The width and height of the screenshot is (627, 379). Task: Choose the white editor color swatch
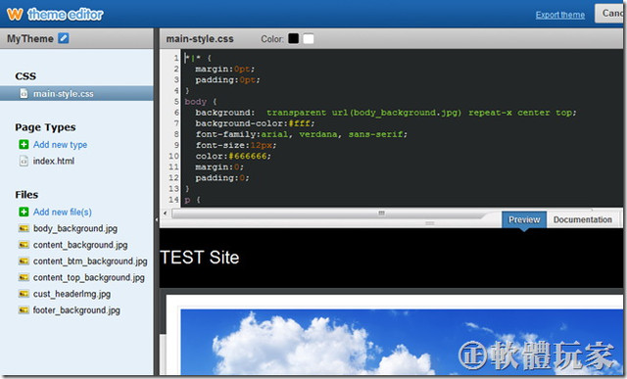[x=309, y=38]
